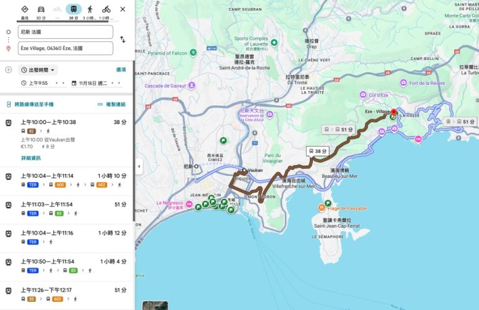Choose the best route mode icon
Screen dimensions: 479x310
pyautogui.click(x=24, y=9)
